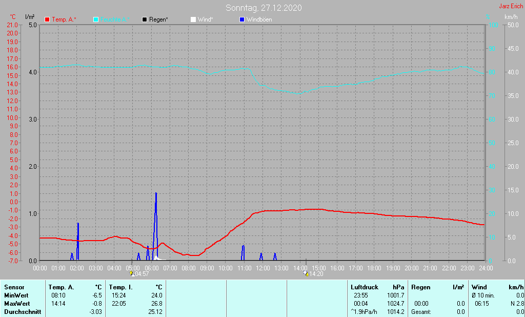525x317 pixels.
Task: Click the '°C' unit label above the temperature axis
Action: tap(13, 17)
